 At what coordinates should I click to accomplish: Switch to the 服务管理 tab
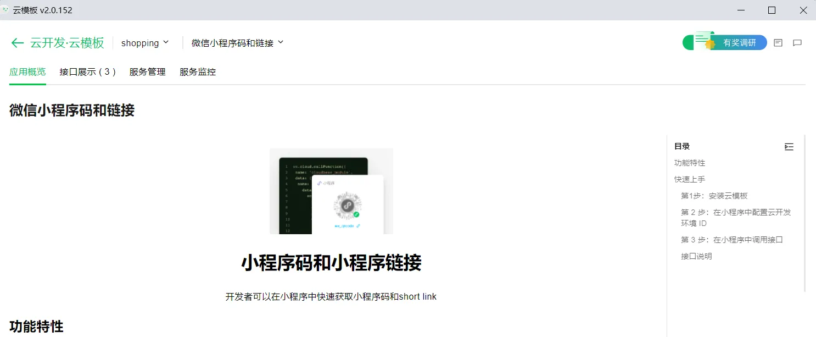(147, 72)
